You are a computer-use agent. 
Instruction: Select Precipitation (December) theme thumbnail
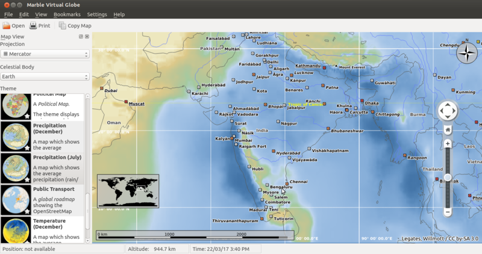point(16,137)
